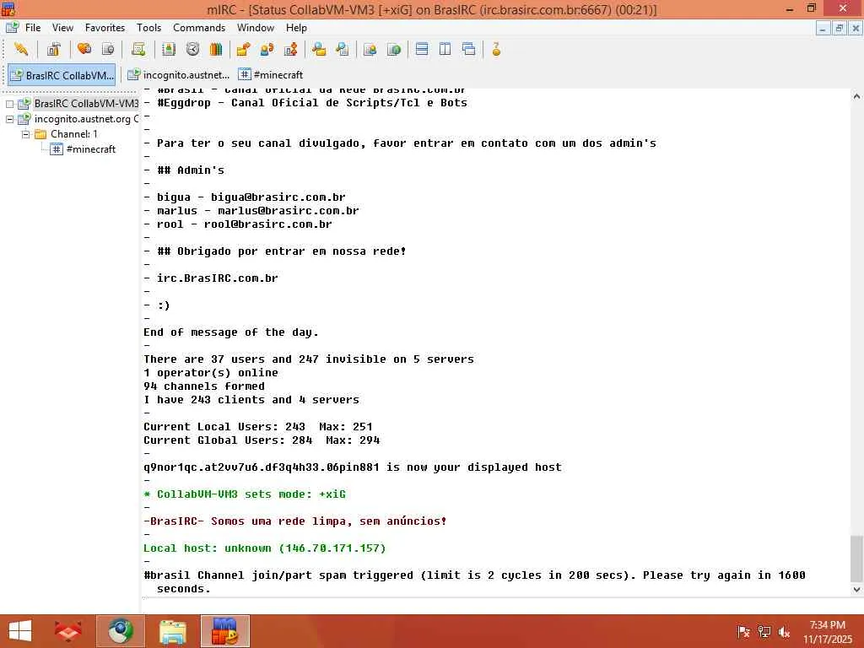Switch to incognito.austnet switchbar tab
864x648 pixels.
(x=177, y=75)
